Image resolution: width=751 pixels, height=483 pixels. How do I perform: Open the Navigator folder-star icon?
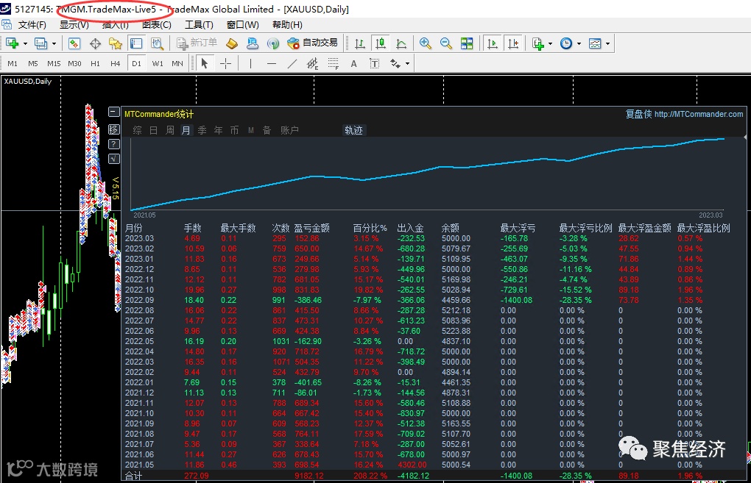tap(116, 43)
